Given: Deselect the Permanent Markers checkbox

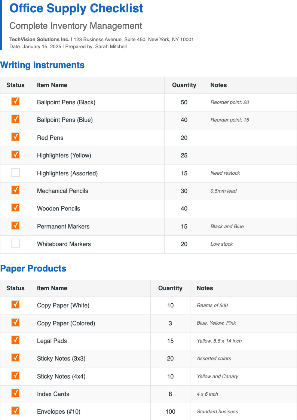Looking at the screenshot, I should tap(15, 226).
